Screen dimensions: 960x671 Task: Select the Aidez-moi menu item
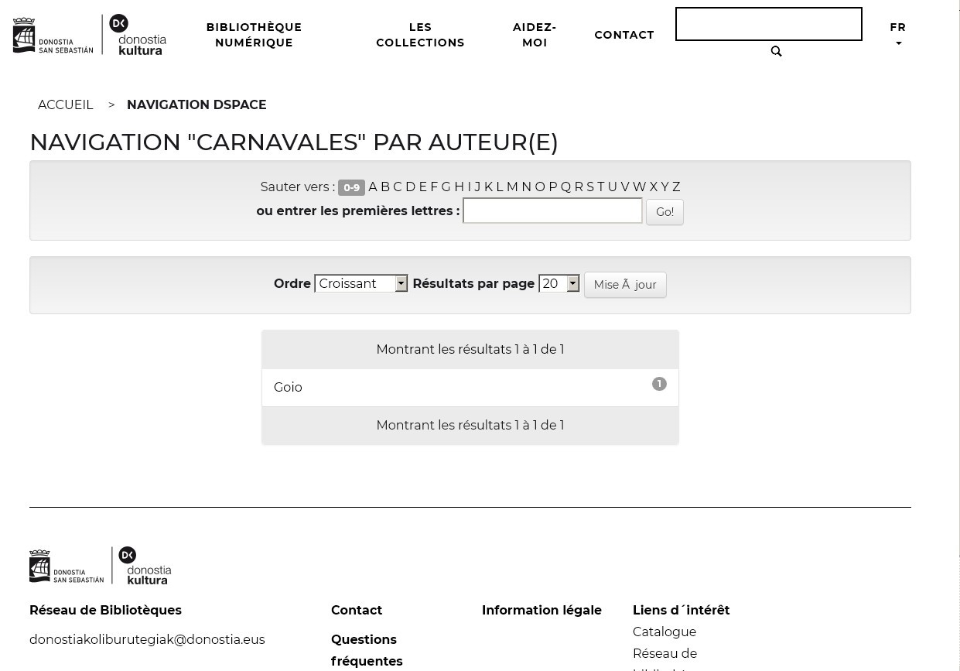coord(535,35)
